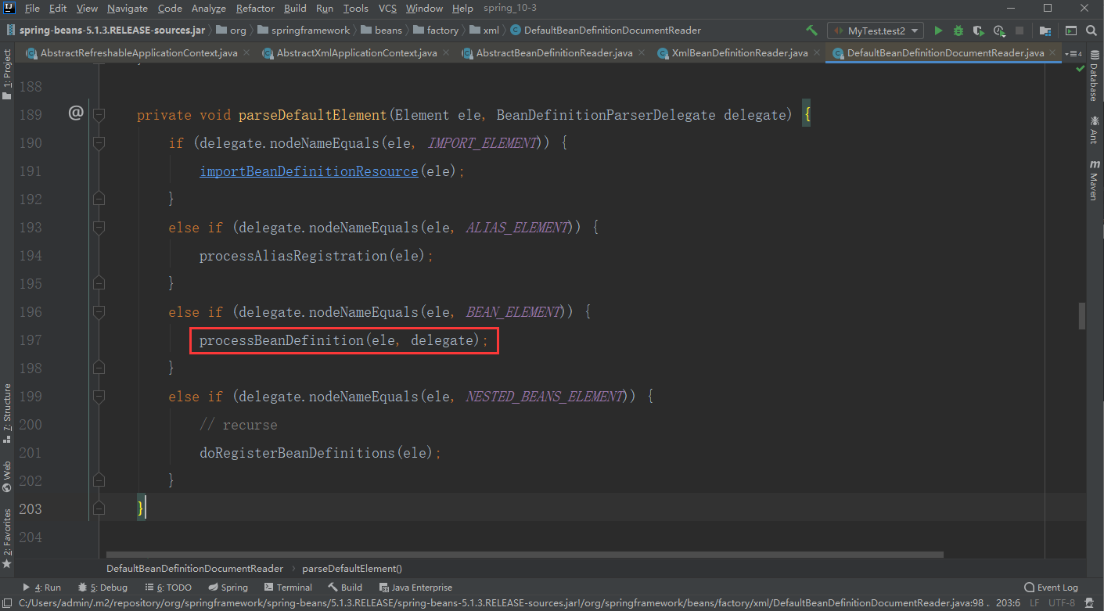The image size is (1104, 611).
Task: Build the project with the green hammer icon
Action: point(812,31)
